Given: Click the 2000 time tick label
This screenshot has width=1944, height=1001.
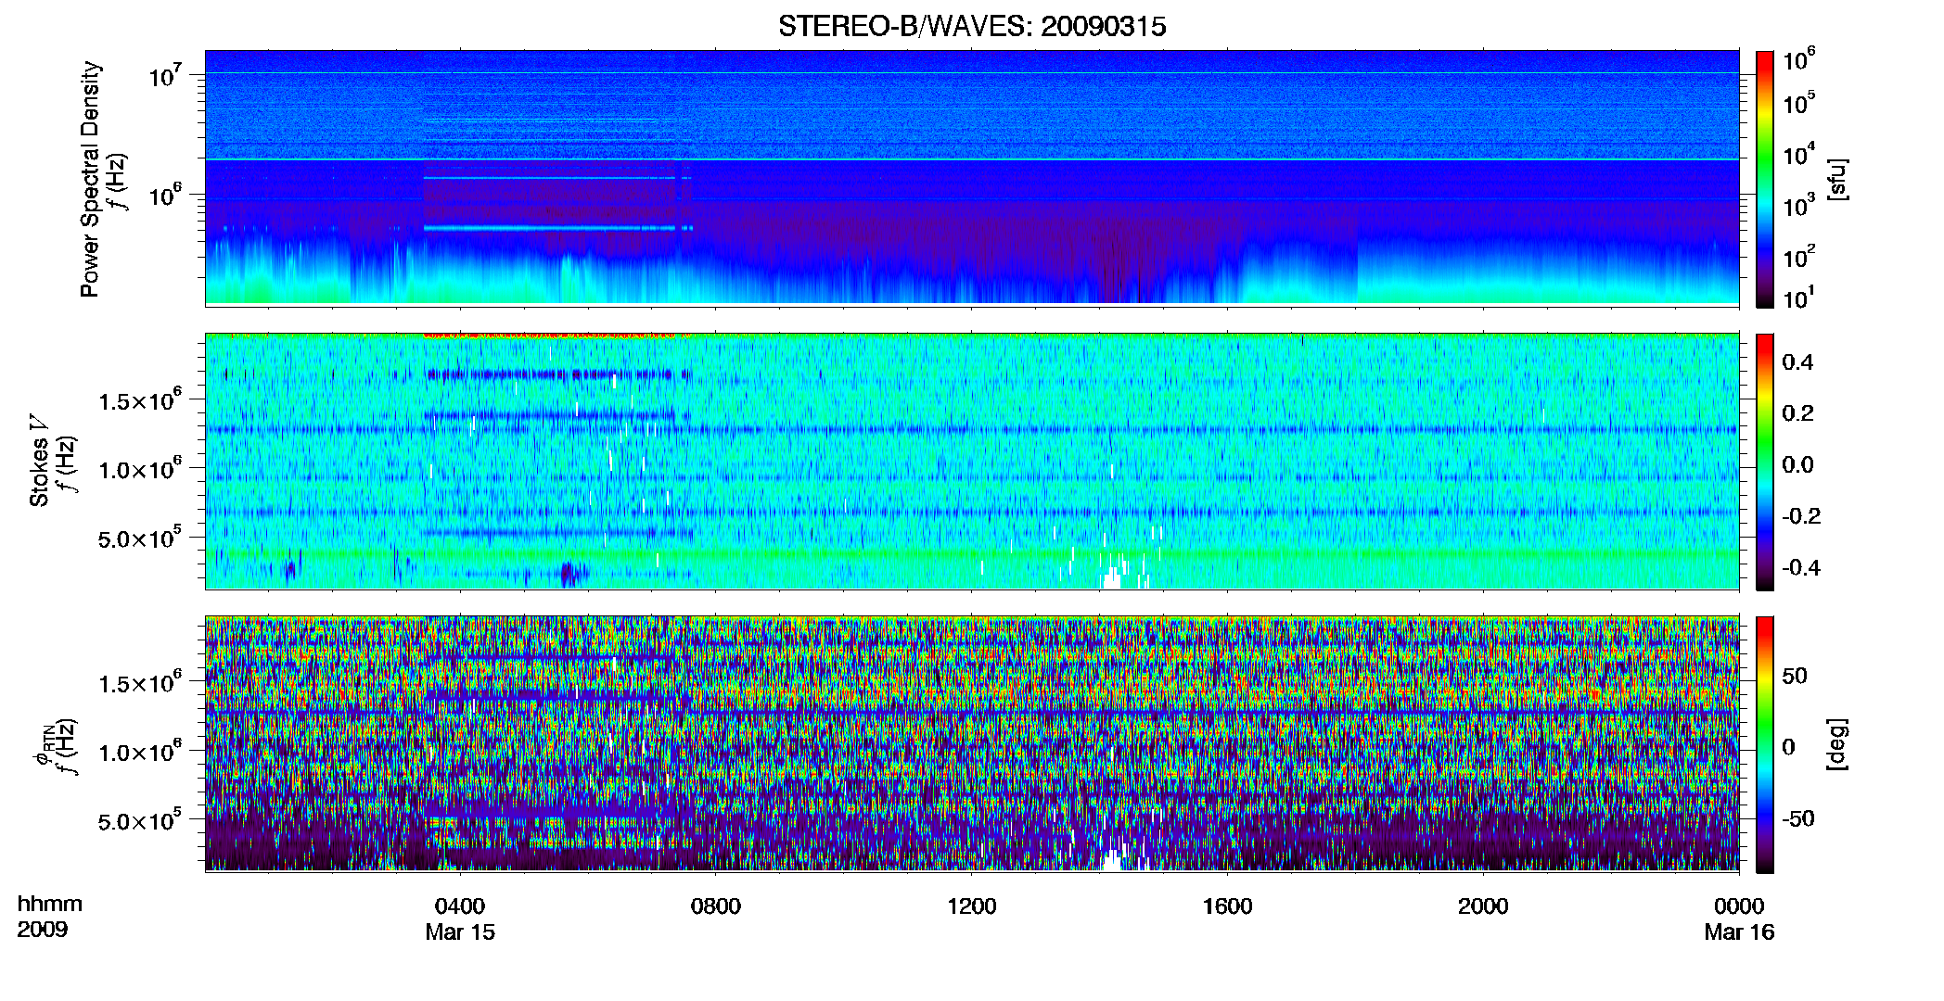Looking at the screenshot, I should click(x=1483, y=906).
